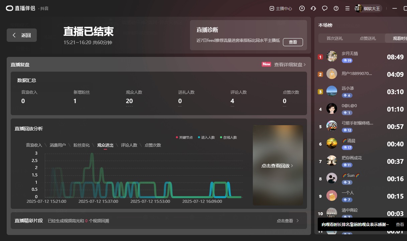Open the 棋软大王 account profile

(x=368, y=8)
